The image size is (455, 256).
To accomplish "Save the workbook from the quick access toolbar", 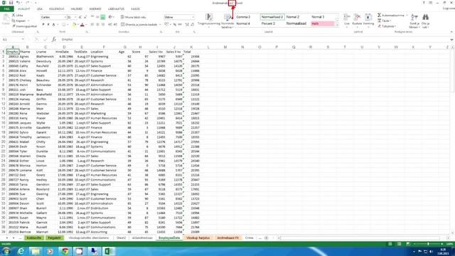I will click(x=11, y=3).
